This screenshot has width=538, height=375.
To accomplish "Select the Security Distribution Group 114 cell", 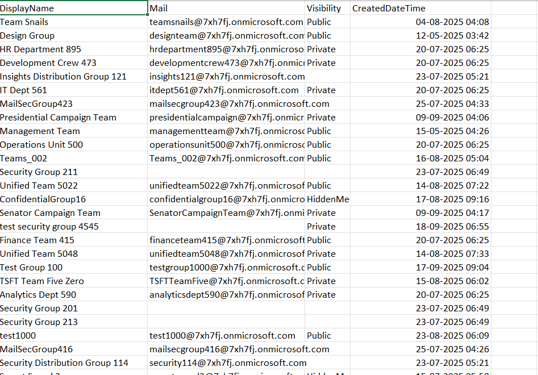I will 73,363.
